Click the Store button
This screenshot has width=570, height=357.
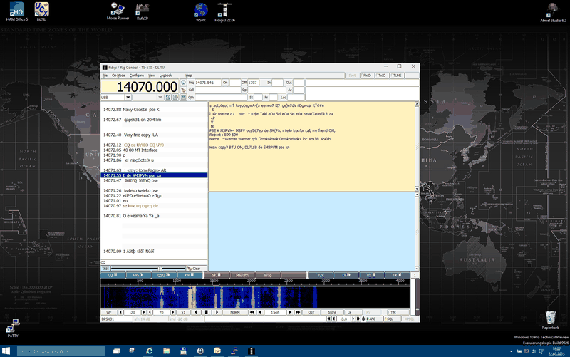(332, 312)
